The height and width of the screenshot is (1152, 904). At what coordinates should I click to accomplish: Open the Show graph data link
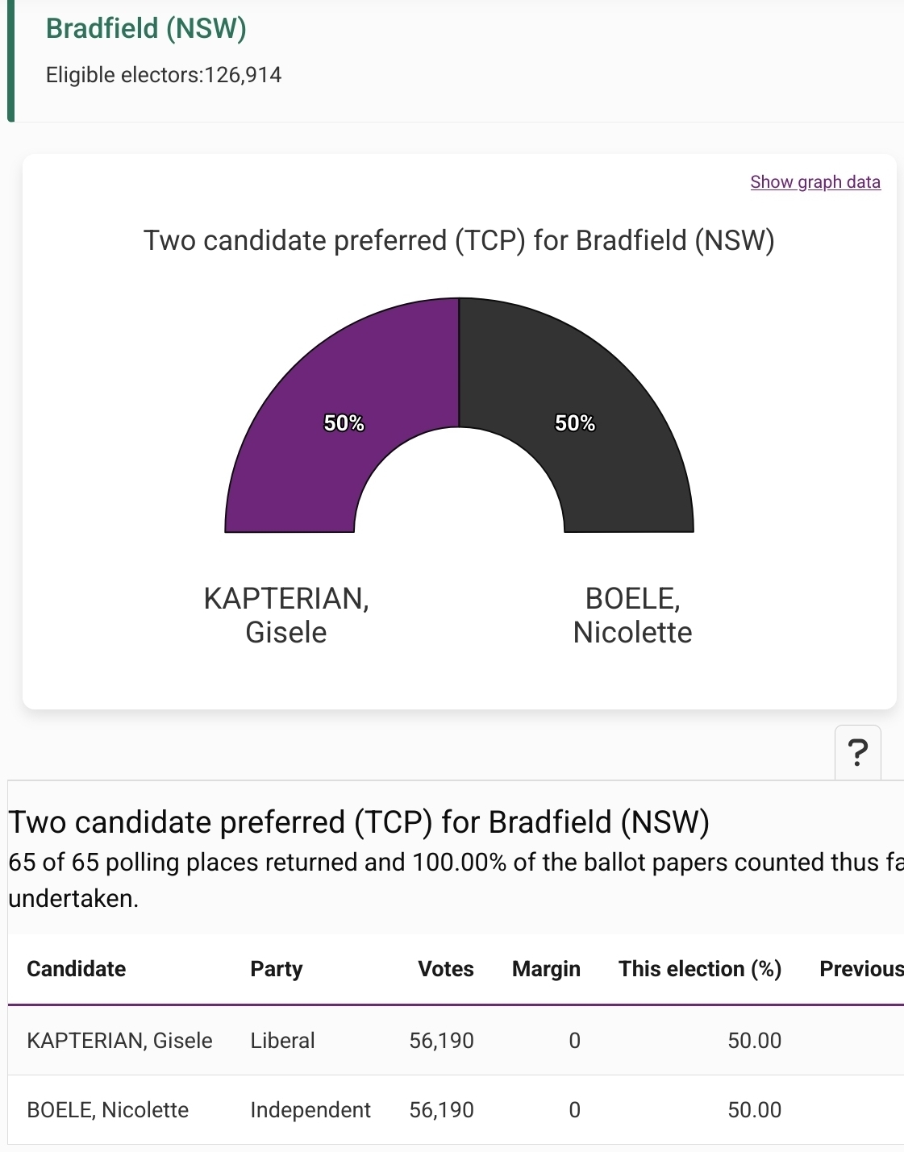(x=814, y=182)
